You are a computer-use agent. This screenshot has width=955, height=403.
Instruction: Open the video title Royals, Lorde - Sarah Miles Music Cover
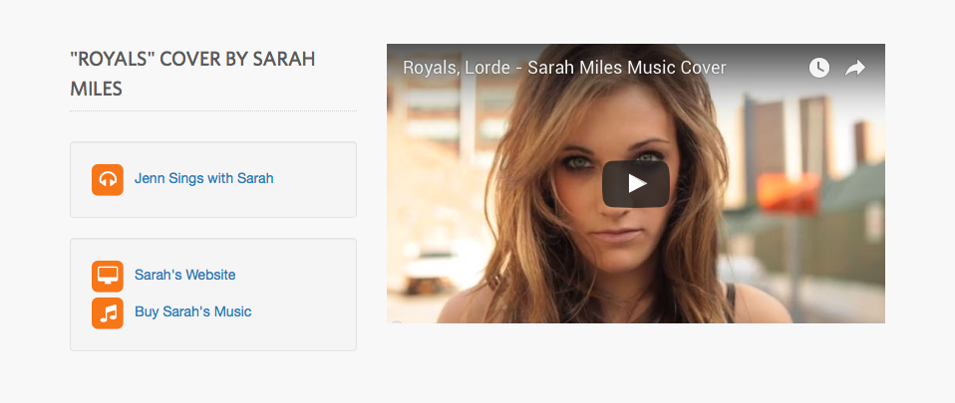pos(564,68)
